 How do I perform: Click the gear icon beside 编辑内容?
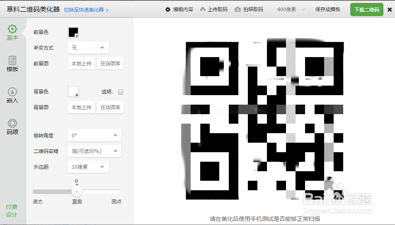[x=168, y=10]
